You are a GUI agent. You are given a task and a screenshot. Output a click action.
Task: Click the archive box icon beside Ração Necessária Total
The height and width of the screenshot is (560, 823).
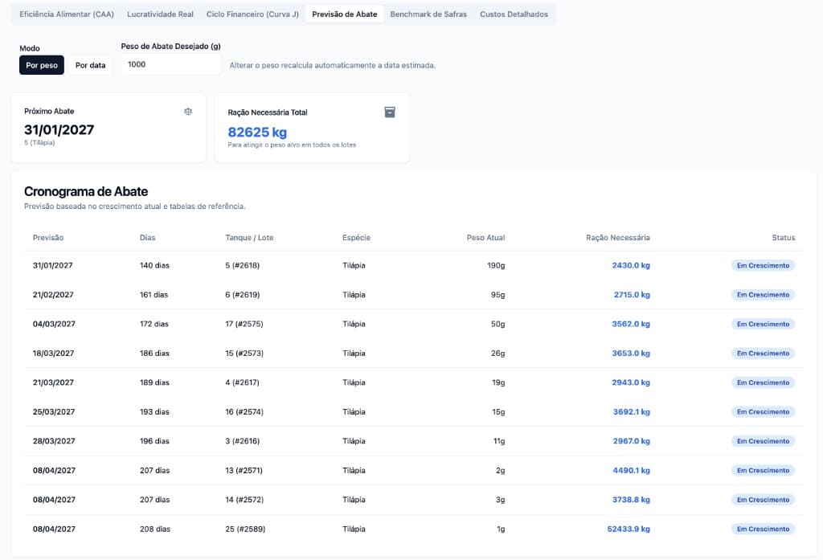390,112
